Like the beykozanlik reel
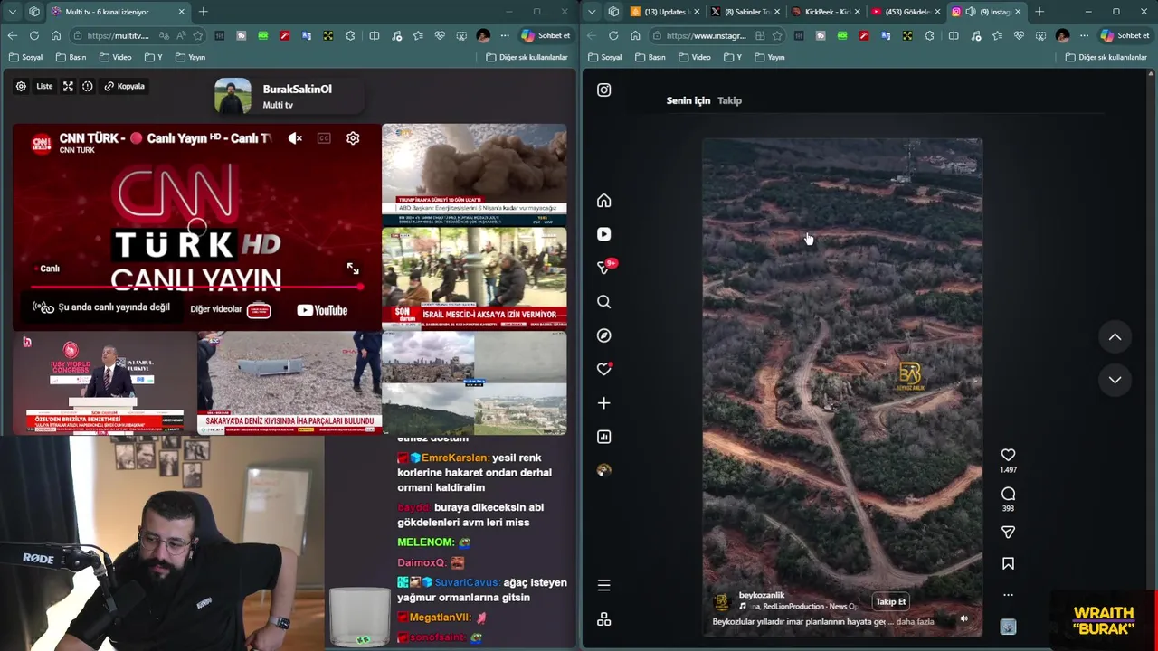1158x651 pixels. point(1008,455)
